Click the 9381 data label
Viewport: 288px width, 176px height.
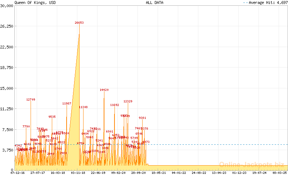pyautogui.click(x=142, y=118)
